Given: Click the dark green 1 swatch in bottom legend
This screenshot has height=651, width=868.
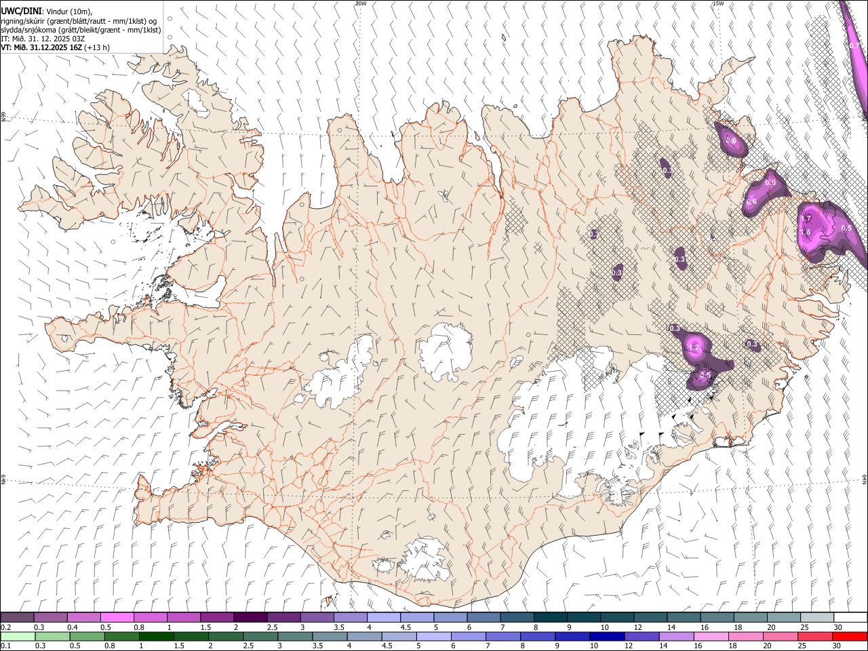Looking at the screenshot, I should coord(156,636).
